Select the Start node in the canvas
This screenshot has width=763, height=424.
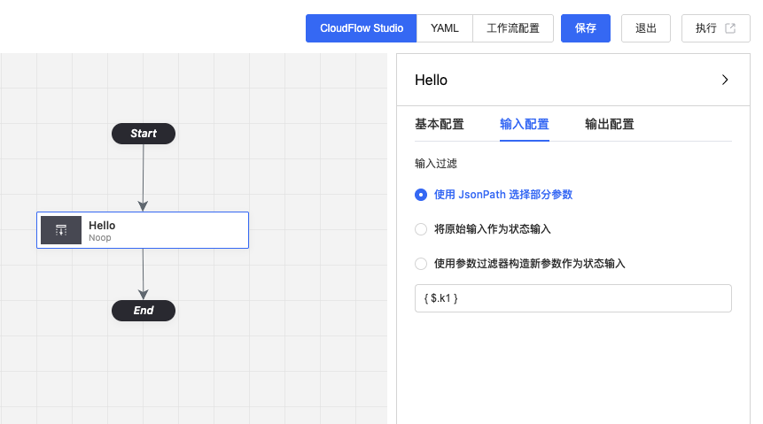pyautogui.click(x=144, y=134)
